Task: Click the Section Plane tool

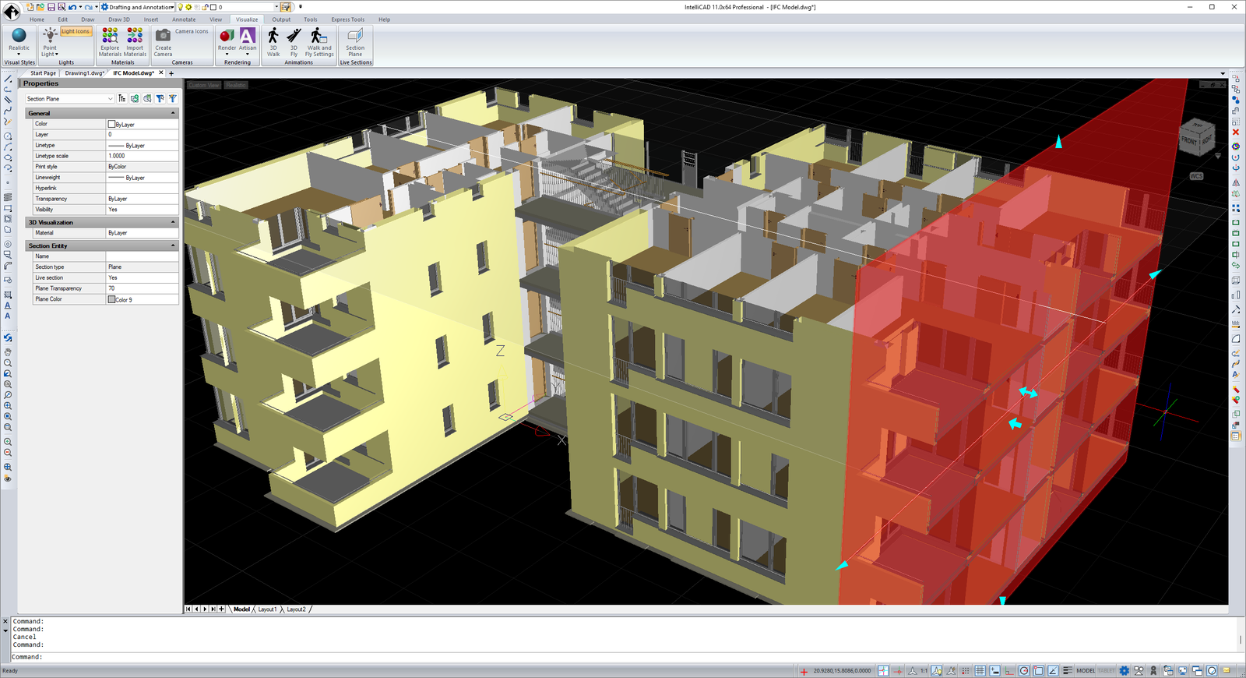Action: (x=355, y=42)
